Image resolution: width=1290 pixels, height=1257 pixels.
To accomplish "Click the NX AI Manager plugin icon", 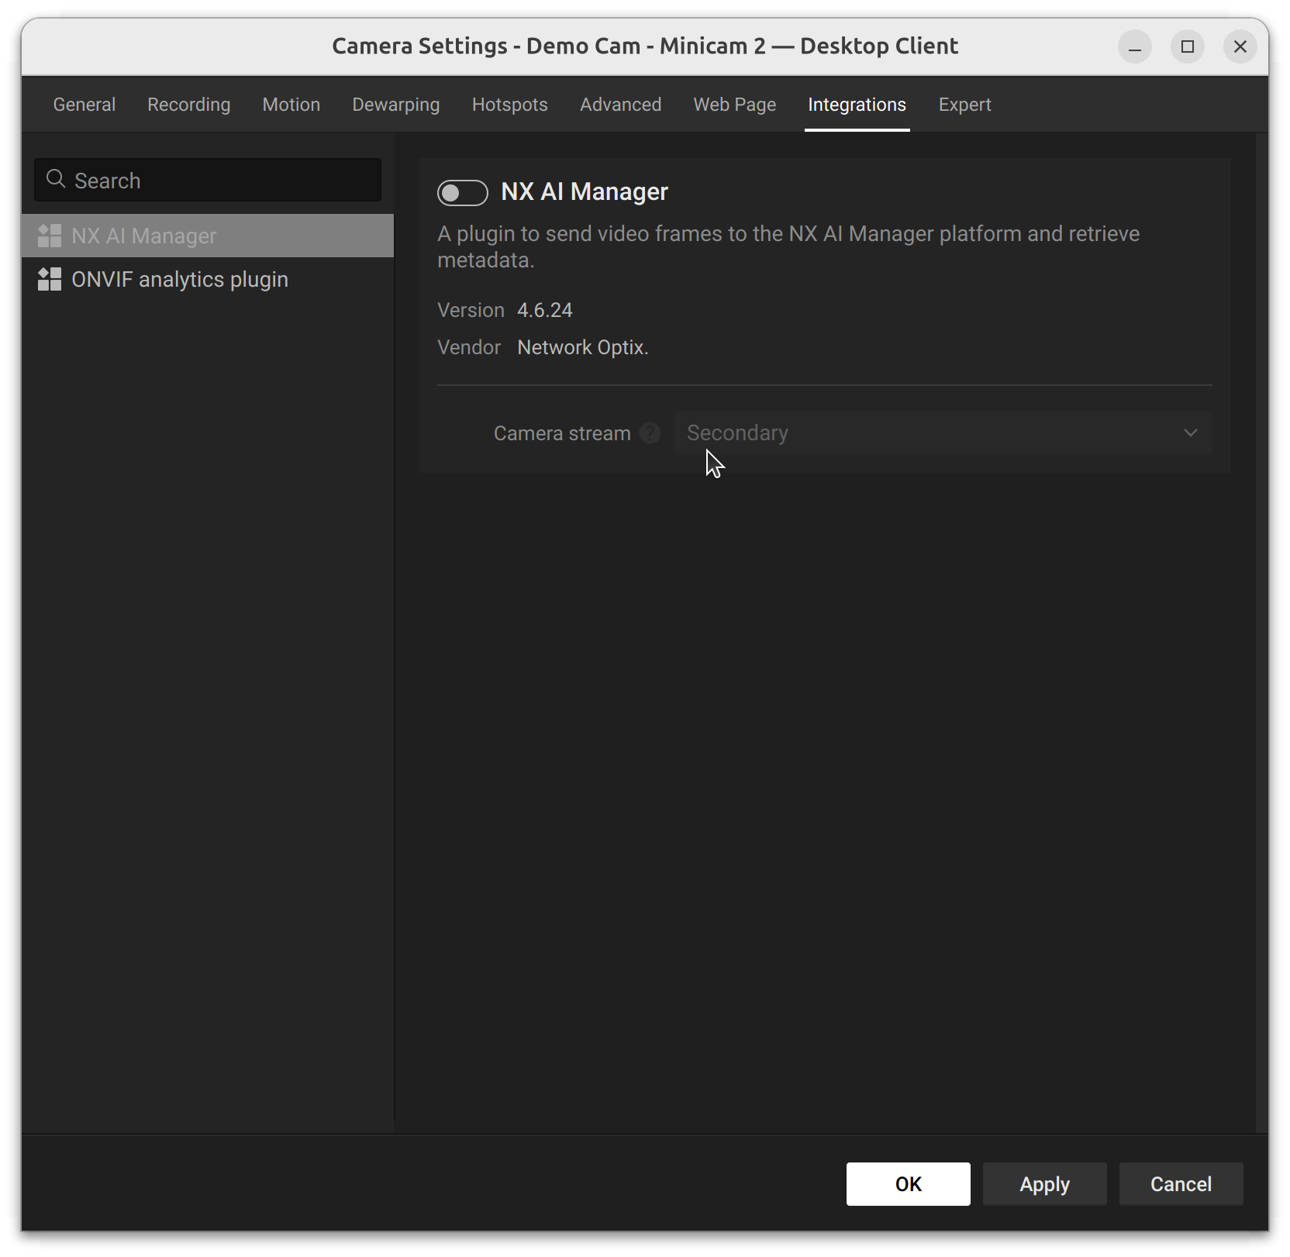I will point(50,236).
